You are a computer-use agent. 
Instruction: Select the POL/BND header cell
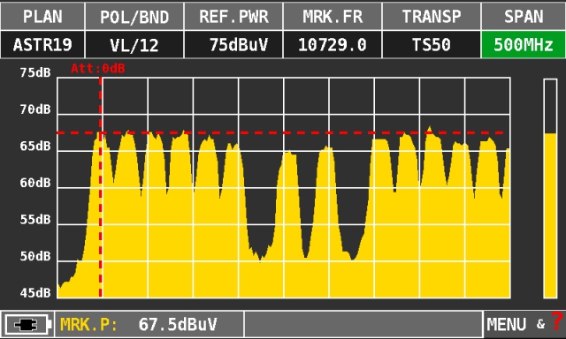tap(134, 16)
